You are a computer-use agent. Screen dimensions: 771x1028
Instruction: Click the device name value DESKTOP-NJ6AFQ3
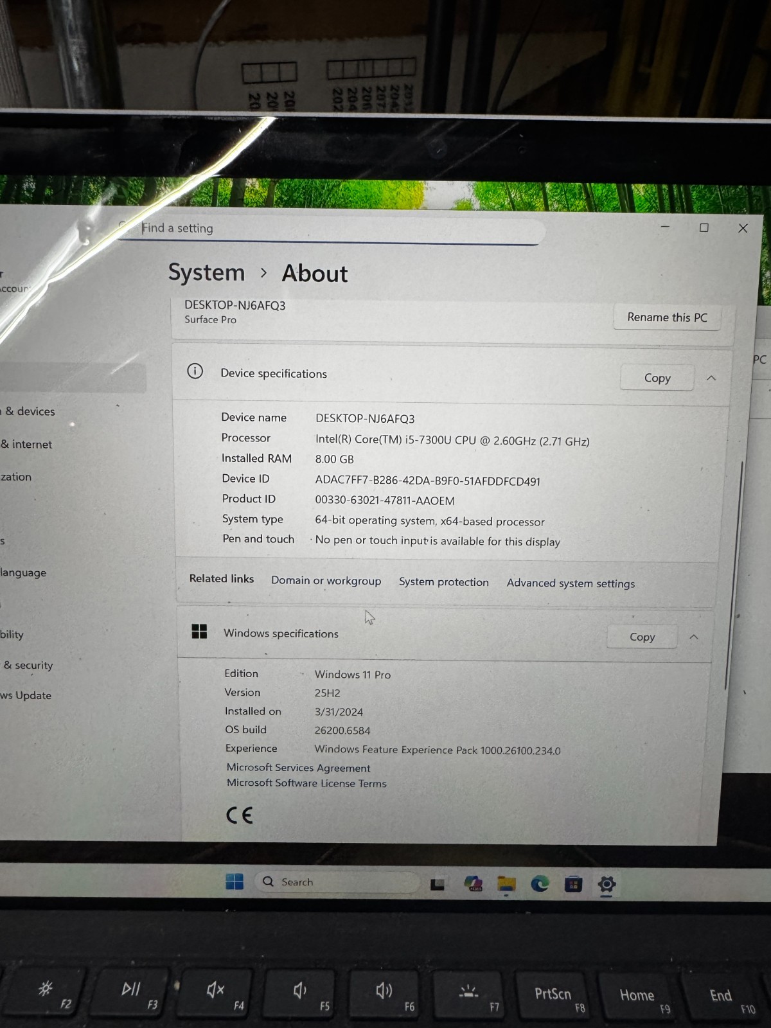pyautogui.click(x=365, y=418)
